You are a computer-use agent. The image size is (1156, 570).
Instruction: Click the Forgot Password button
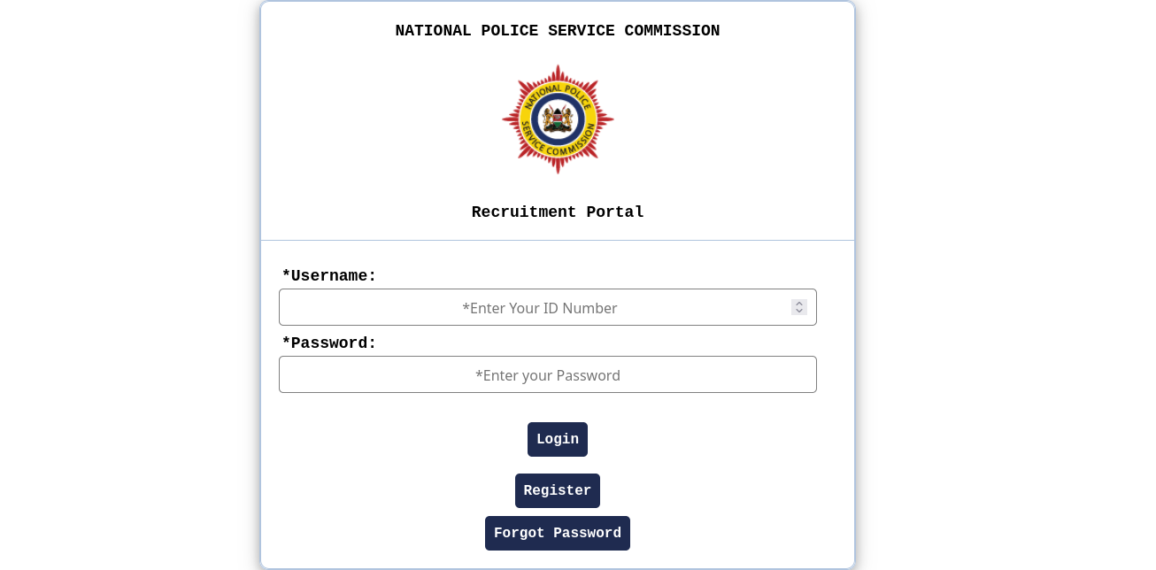point(558,533)
